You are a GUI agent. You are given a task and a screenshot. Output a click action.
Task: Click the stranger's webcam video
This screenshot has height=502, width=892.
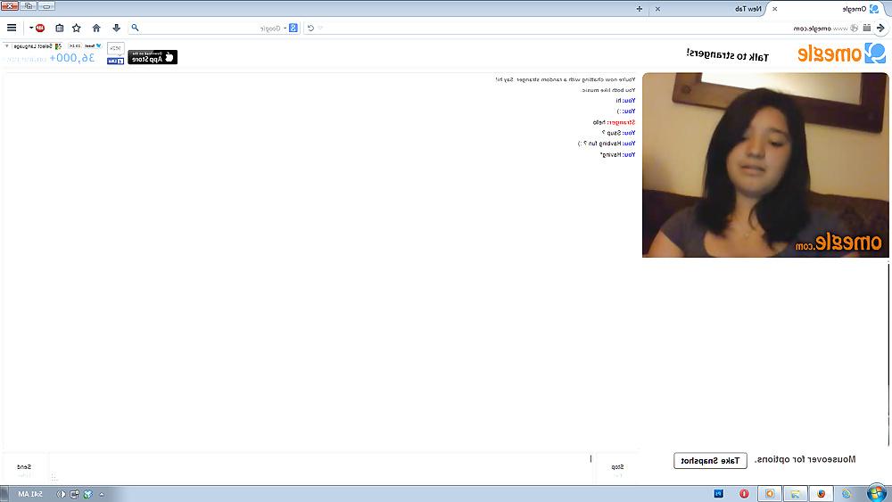[765, 165]
